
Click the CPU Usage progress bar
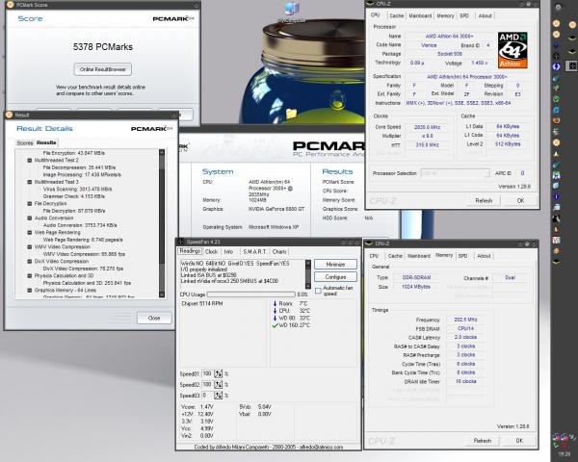coord(251,295)
